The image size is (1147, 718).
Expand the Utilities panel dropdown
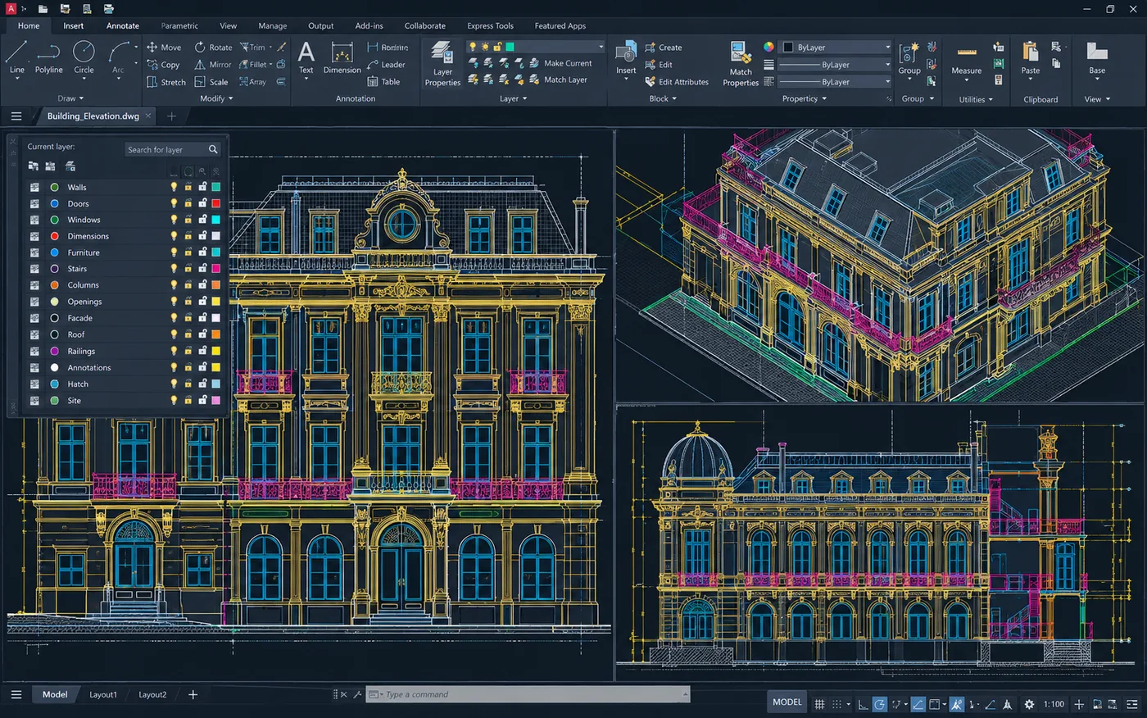click(x=976, y=99)
